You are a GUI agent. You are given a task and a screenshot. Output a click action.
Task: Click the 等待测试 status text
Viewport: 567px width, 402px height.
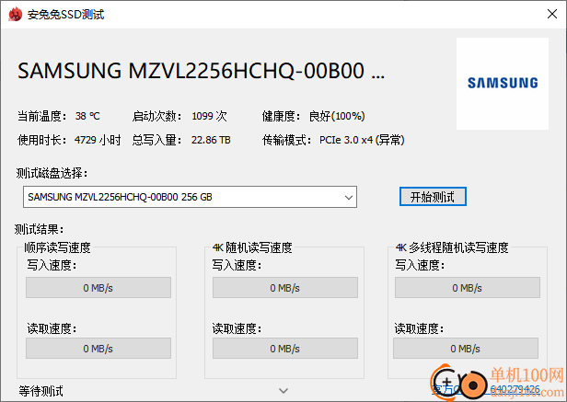point(40,391)
